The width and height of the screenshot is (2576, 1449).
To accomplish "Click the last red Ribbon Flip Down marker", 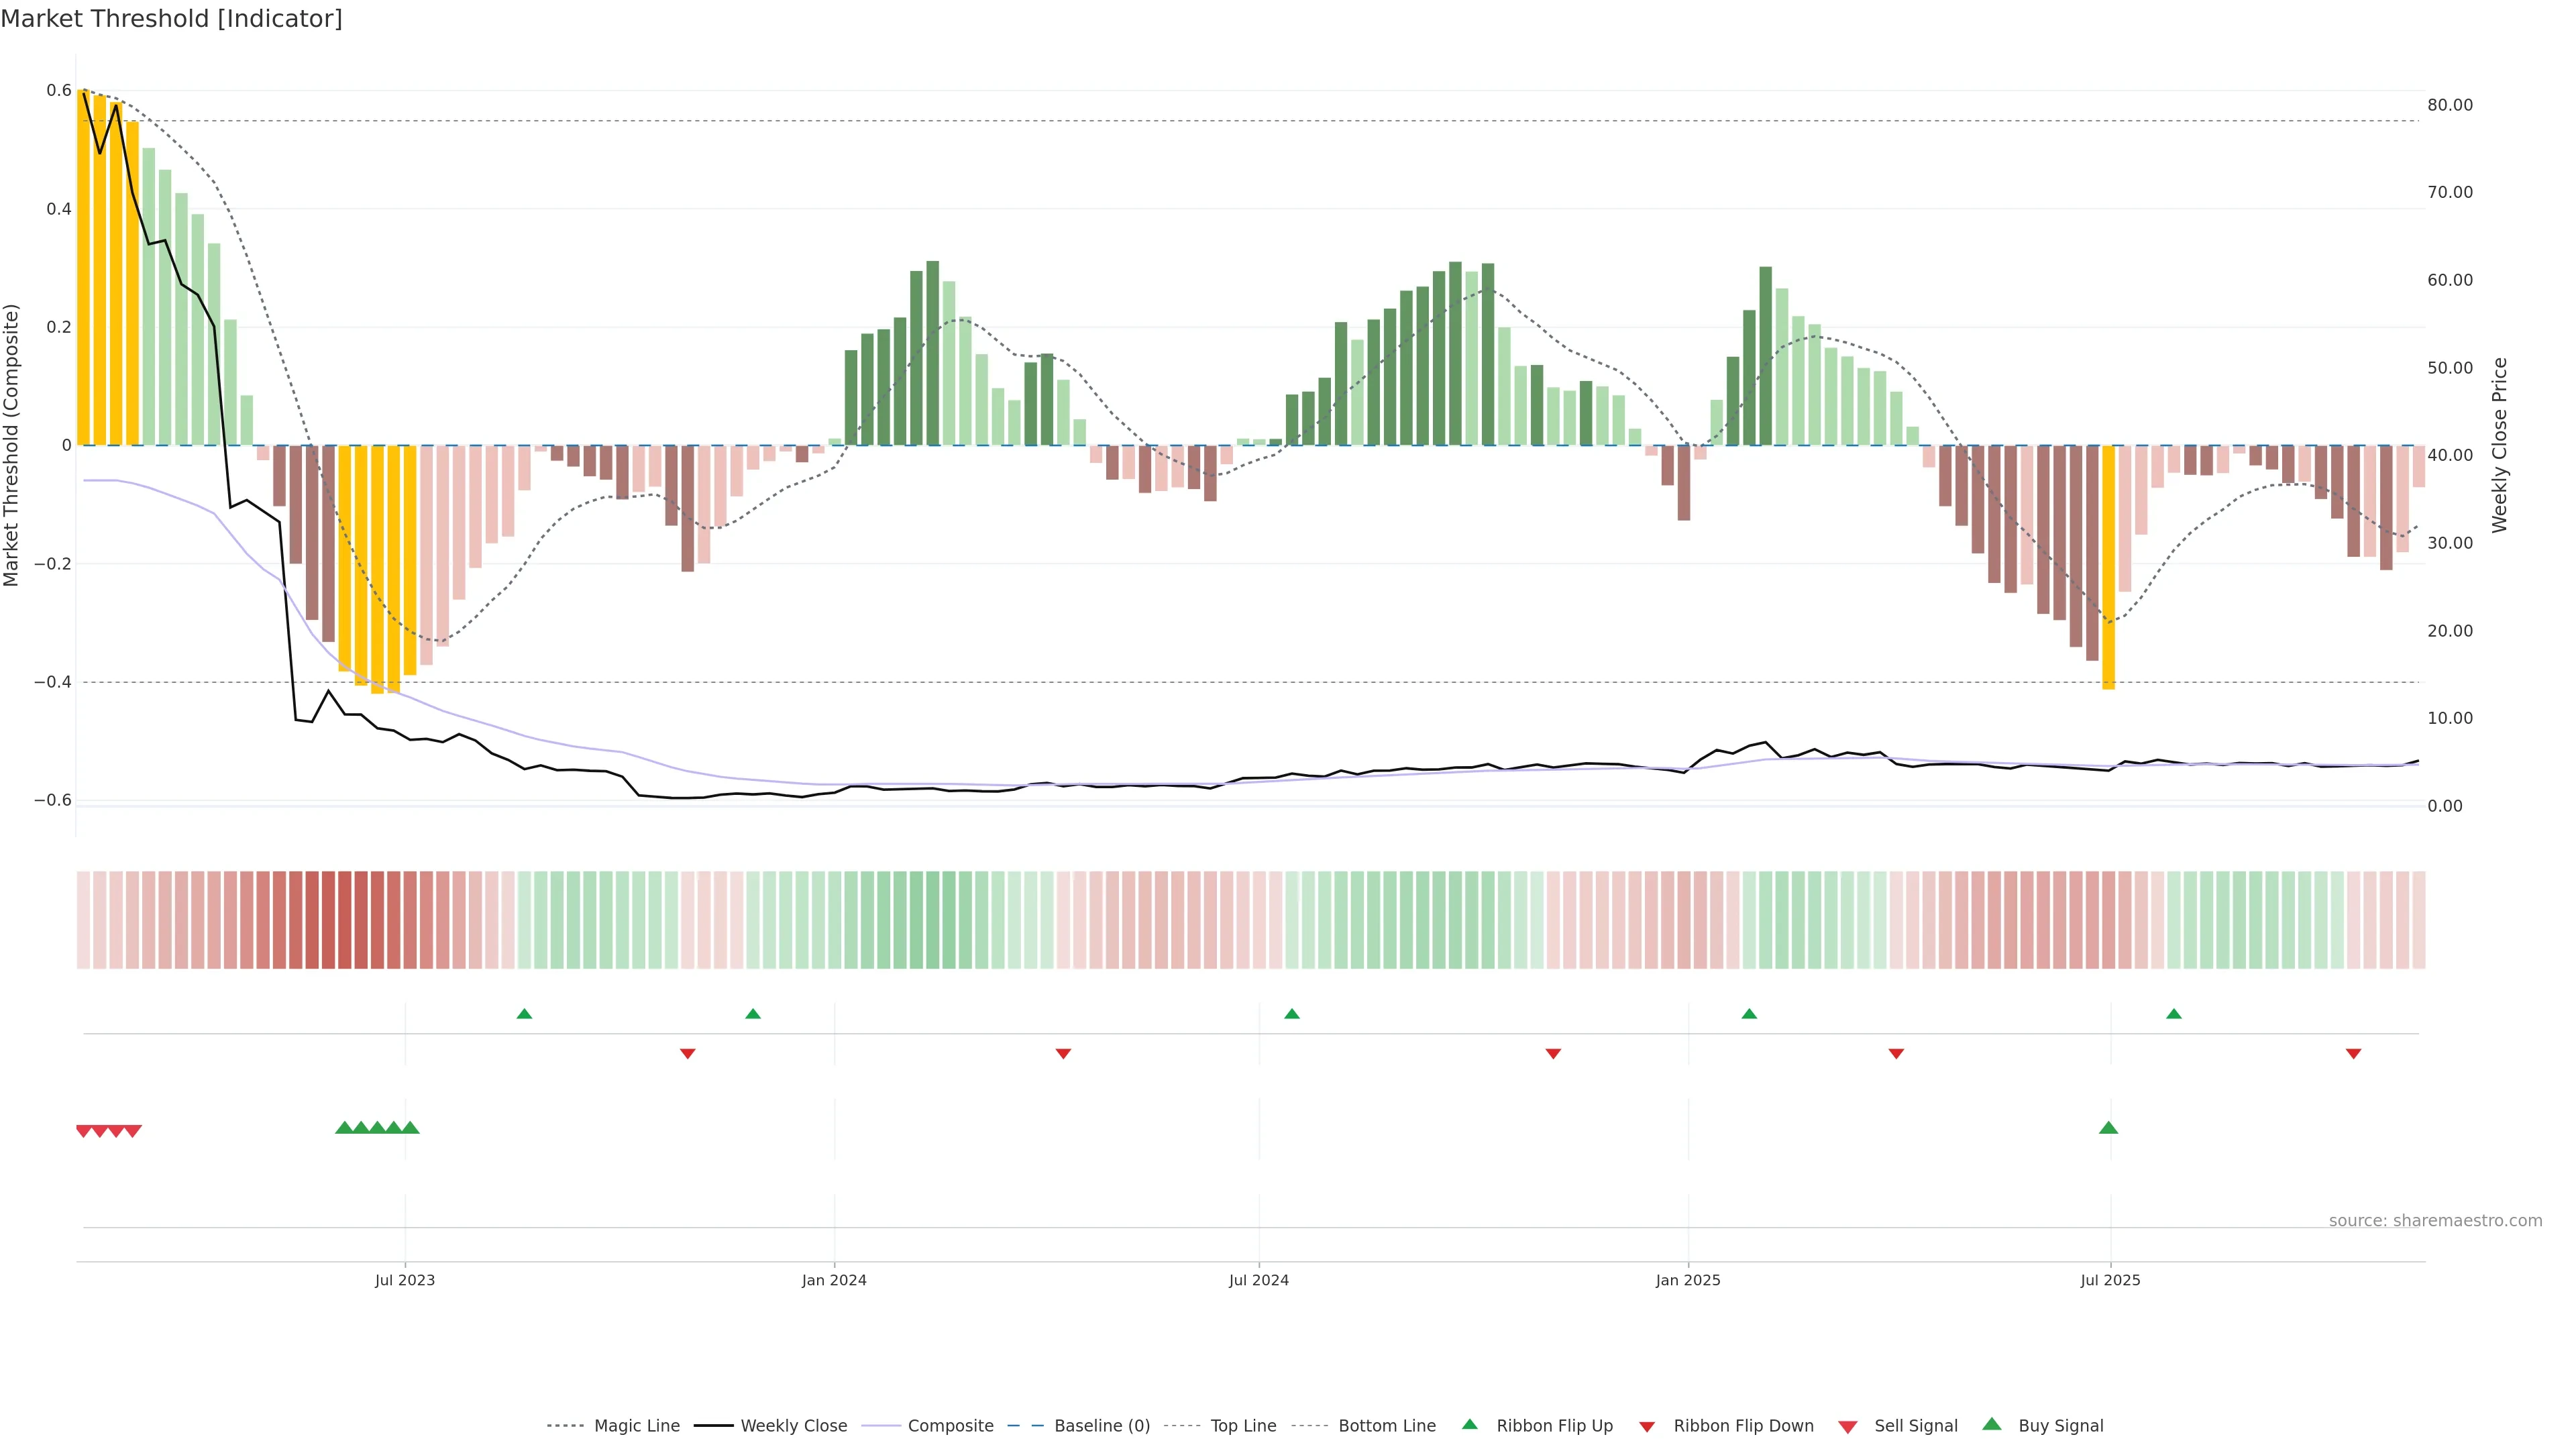I will click(2353, 1054).
